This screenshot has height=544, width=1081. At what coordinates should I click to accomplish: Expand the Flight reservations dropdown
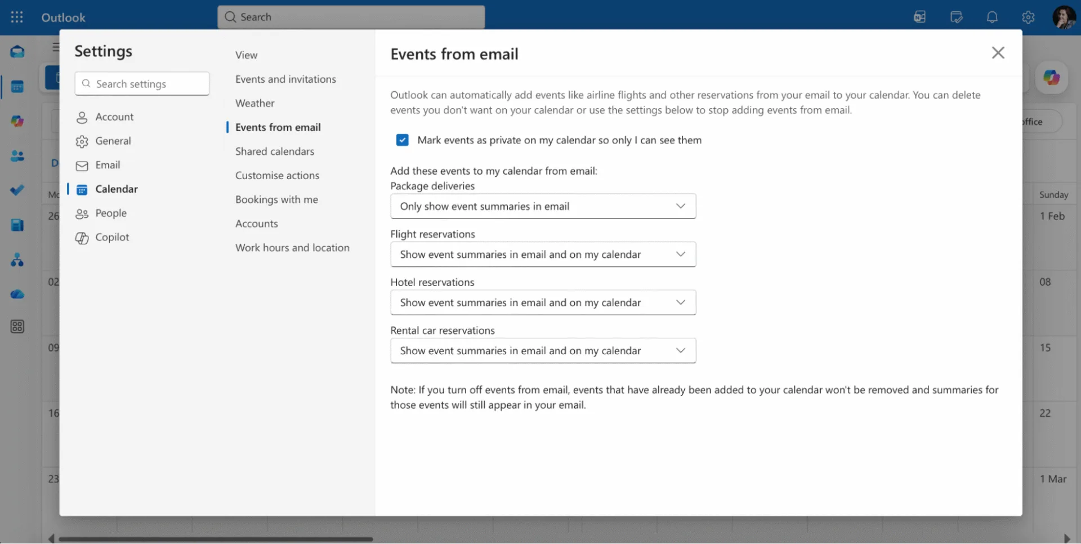[542, 254]
